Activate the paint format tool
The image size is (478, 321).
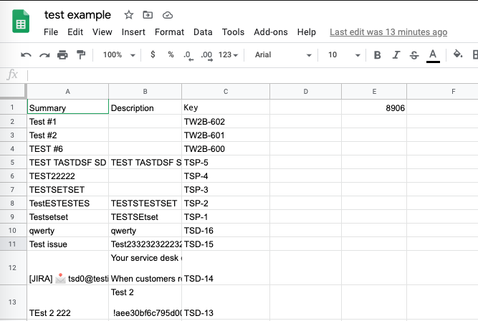tap(81, 55)
